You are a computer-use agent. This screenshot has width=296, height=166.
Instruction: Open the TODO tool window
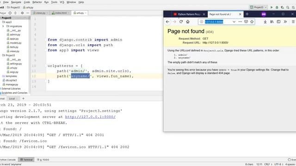[43, 160]
